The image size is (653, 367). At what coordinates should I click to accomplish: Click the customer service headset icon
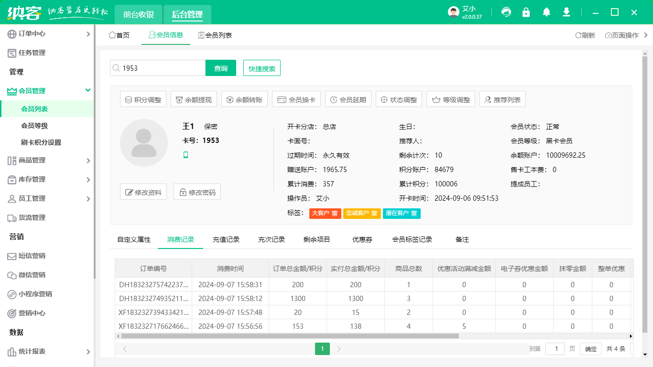[x=506, y=12]
